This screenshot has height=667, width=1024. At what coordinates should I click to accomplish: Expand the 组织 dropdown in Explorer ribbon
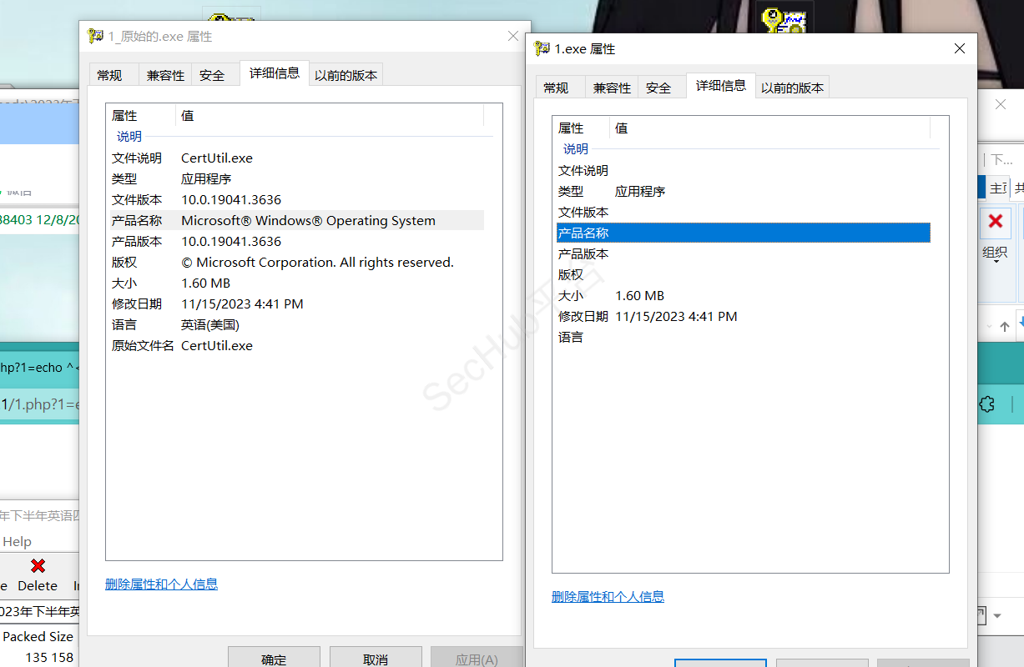tap(995, 260)
